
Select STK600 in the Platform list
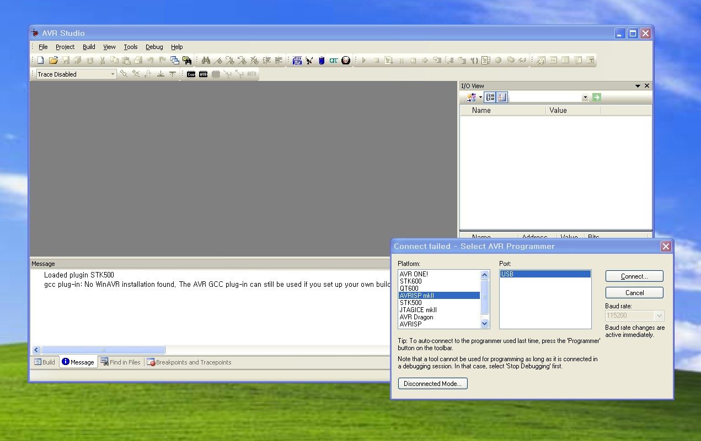(439, 281)
